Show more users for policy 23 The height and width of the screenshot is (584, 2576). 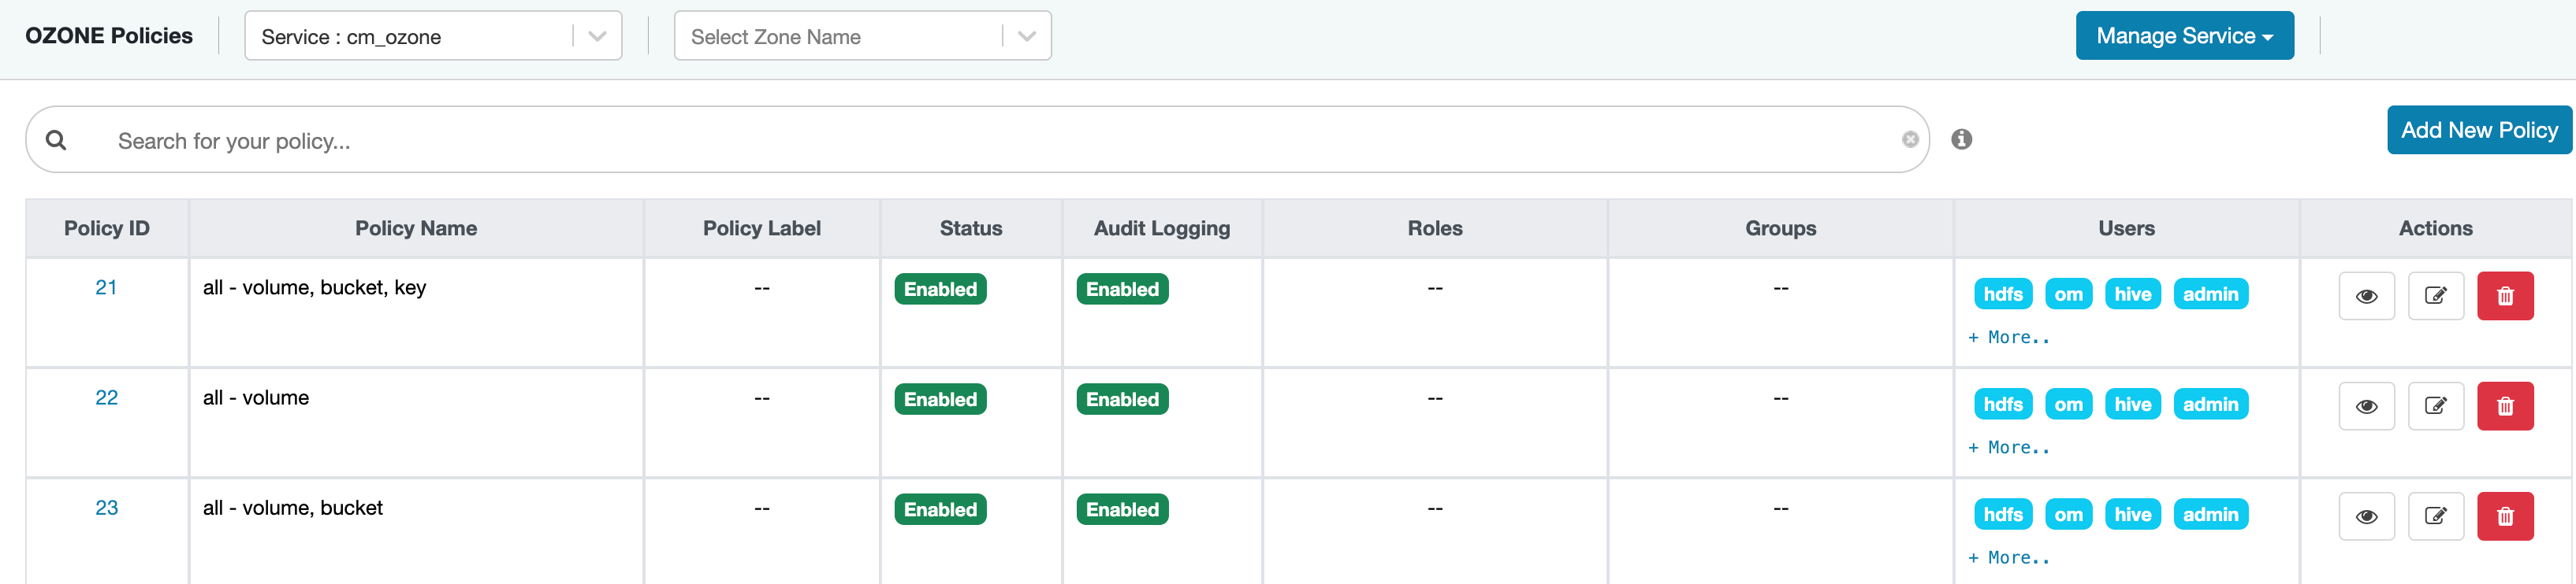pos(2008,558)
